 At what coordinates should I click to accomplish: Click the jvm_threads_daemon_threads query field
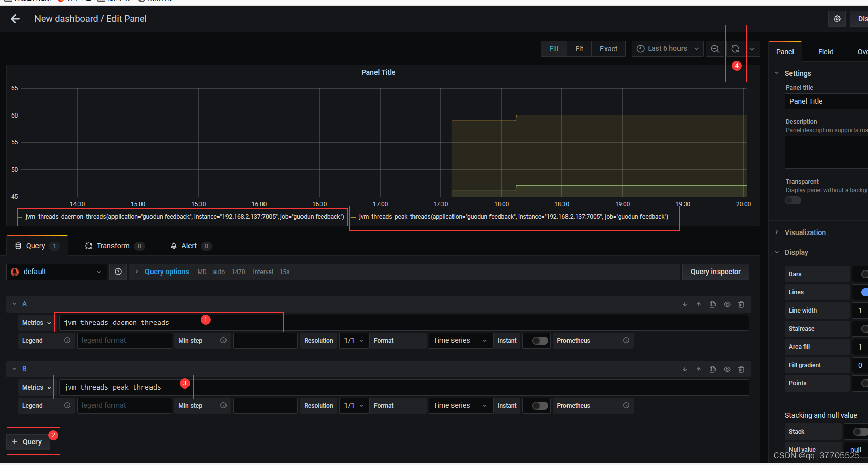(x=404, y=323)
